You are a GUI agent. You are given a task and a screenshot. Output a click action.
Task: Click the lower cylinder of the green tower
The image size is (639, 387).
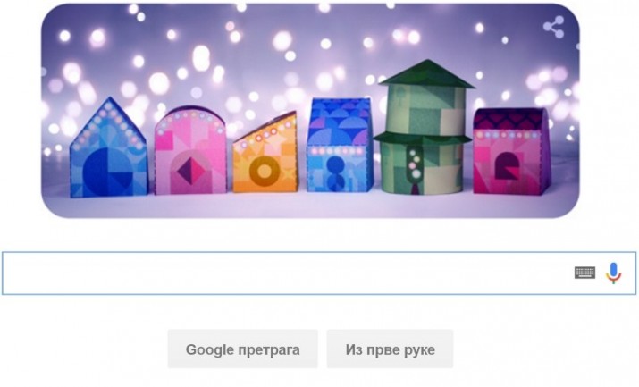click(423, 169)
